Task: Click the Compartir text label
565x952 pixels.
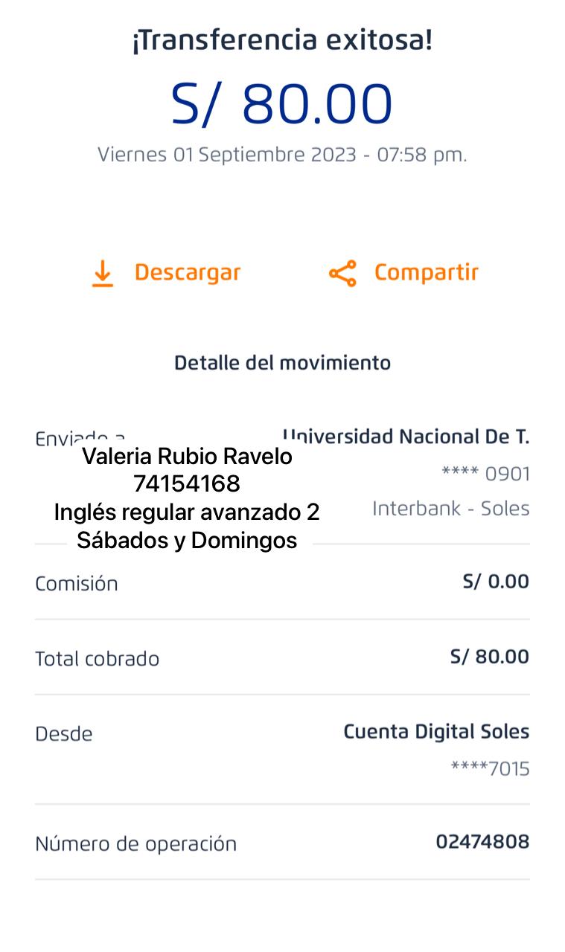Action: [x=426, y=273]
